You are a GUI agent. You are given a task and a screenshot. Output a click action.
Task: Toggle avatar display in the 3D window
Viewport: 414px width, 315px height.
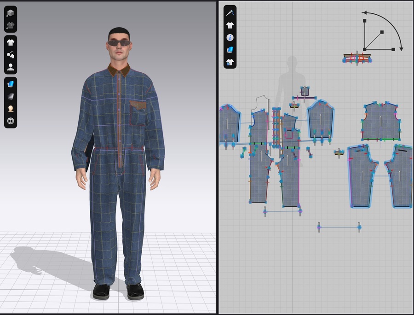point(11,67)
